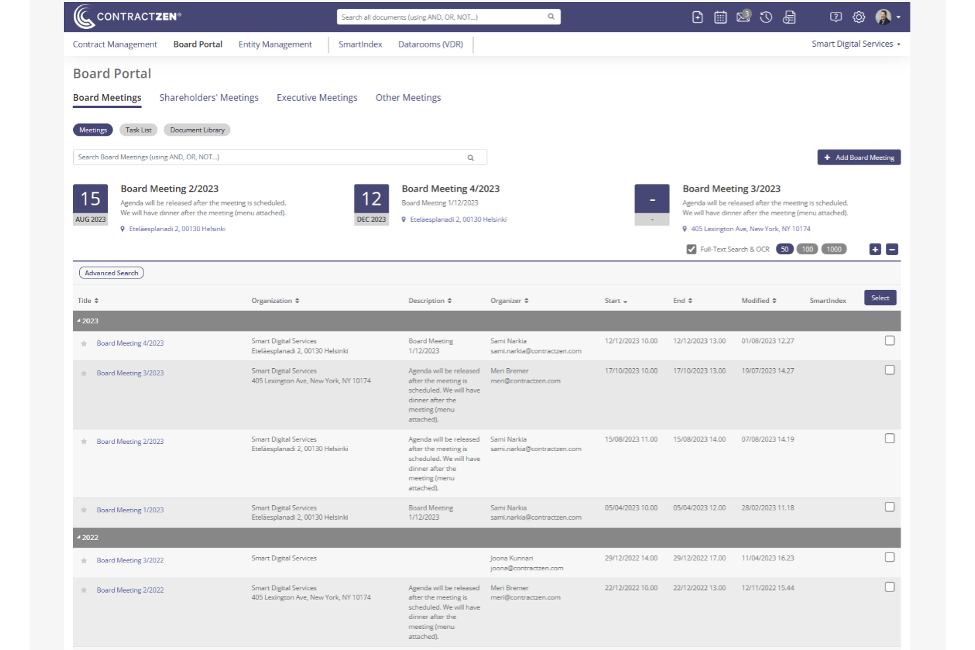Check the box for Board Meeting 2/2023 row
This screenshot has height=650, width=975.
pyautogui.click(x=889, y=439)
